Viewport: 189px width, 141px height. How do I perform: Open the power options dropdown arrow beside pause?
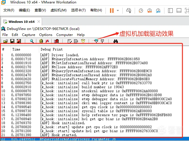pyautogui.click(x=118, y=11)
